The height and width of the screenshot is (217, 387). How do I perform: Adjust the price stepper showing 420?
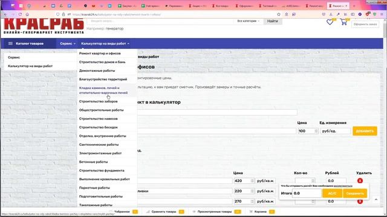pos(252,181)
